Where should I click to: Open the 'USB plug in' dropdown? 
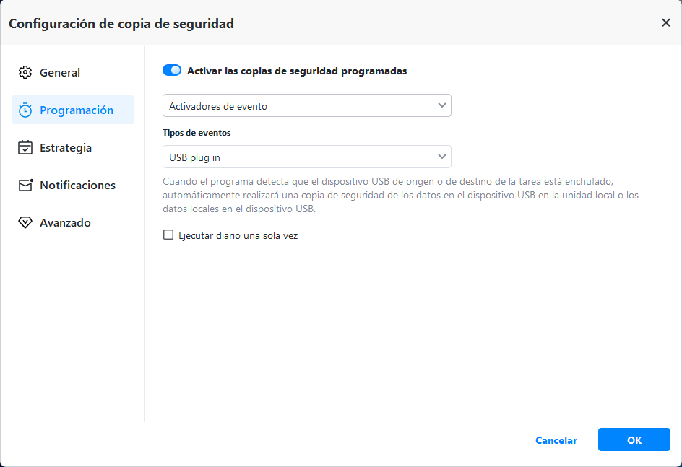306,157
